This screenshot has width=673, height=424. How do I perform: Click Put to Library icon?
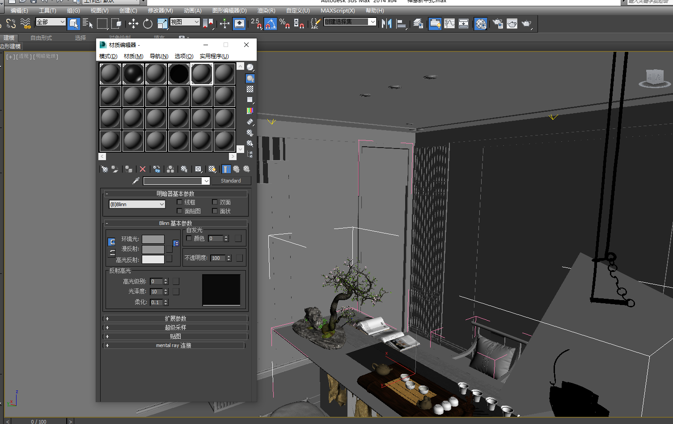point(184,169)
